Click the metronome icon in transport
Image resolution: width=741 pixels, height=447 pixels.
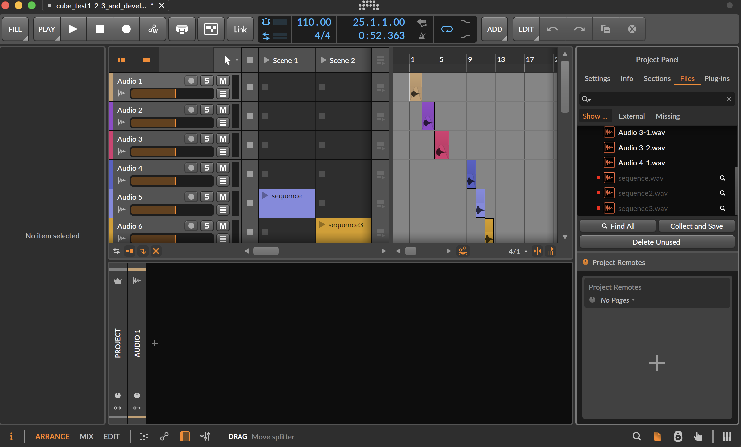click(x=422, y=36)
